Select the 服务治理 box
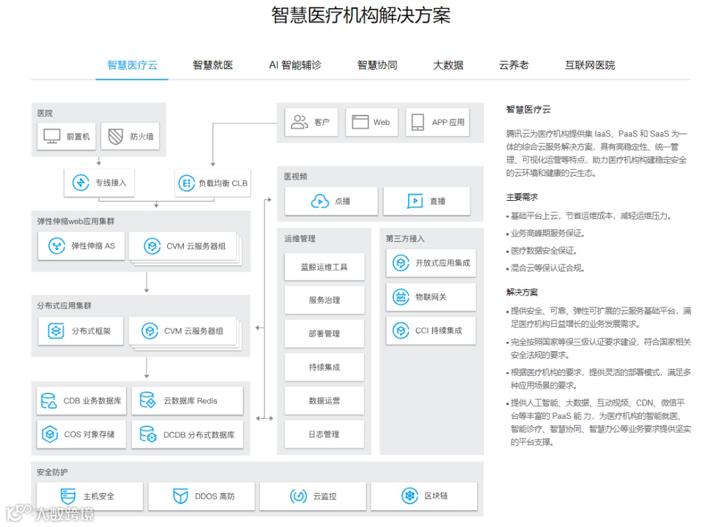This screenshot has height=527, width=725. (x=324, y=300)
